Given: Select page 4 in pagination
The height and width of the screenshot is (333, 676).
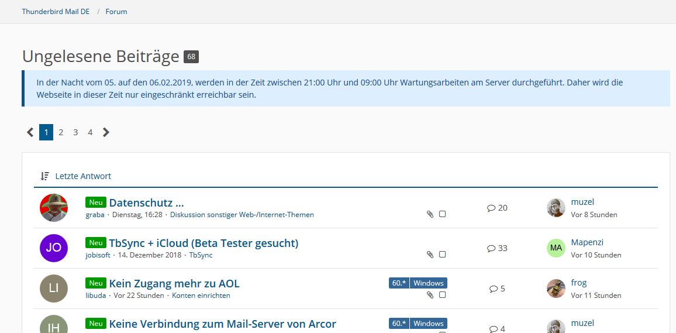Looking at the screenshot, I should pos(90,132).
